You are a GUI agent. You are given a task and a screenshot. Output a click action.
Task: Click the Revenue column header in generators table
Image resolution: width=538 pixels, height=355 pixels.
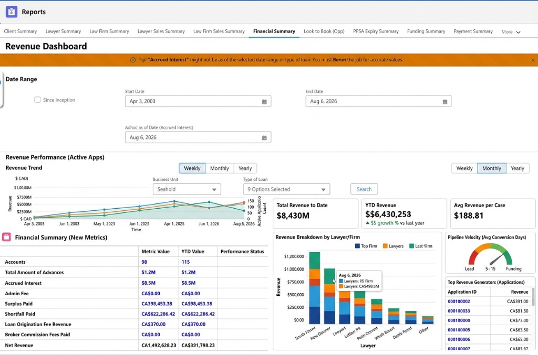coord(520,292)
